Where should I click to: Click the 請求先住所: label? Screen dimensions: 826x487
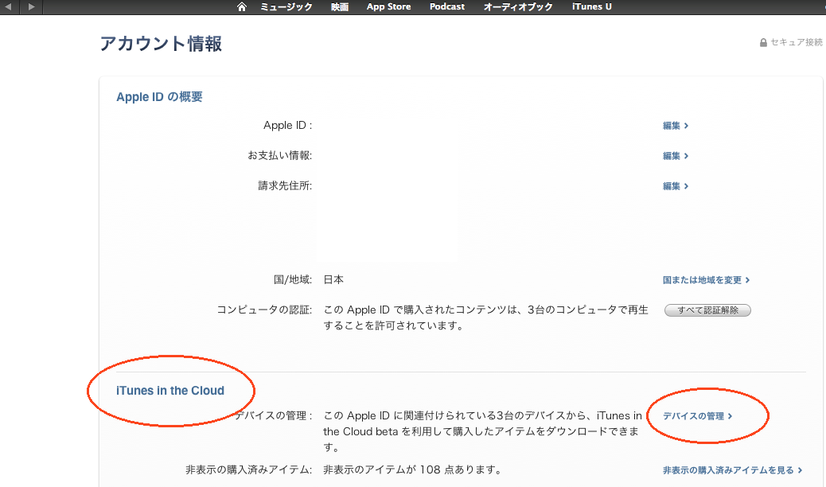tap(285, 185)
